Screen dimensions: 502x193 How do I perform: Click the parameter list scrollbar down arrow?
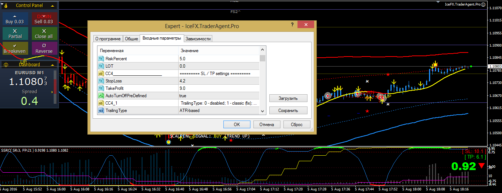[x=262, y=111]
